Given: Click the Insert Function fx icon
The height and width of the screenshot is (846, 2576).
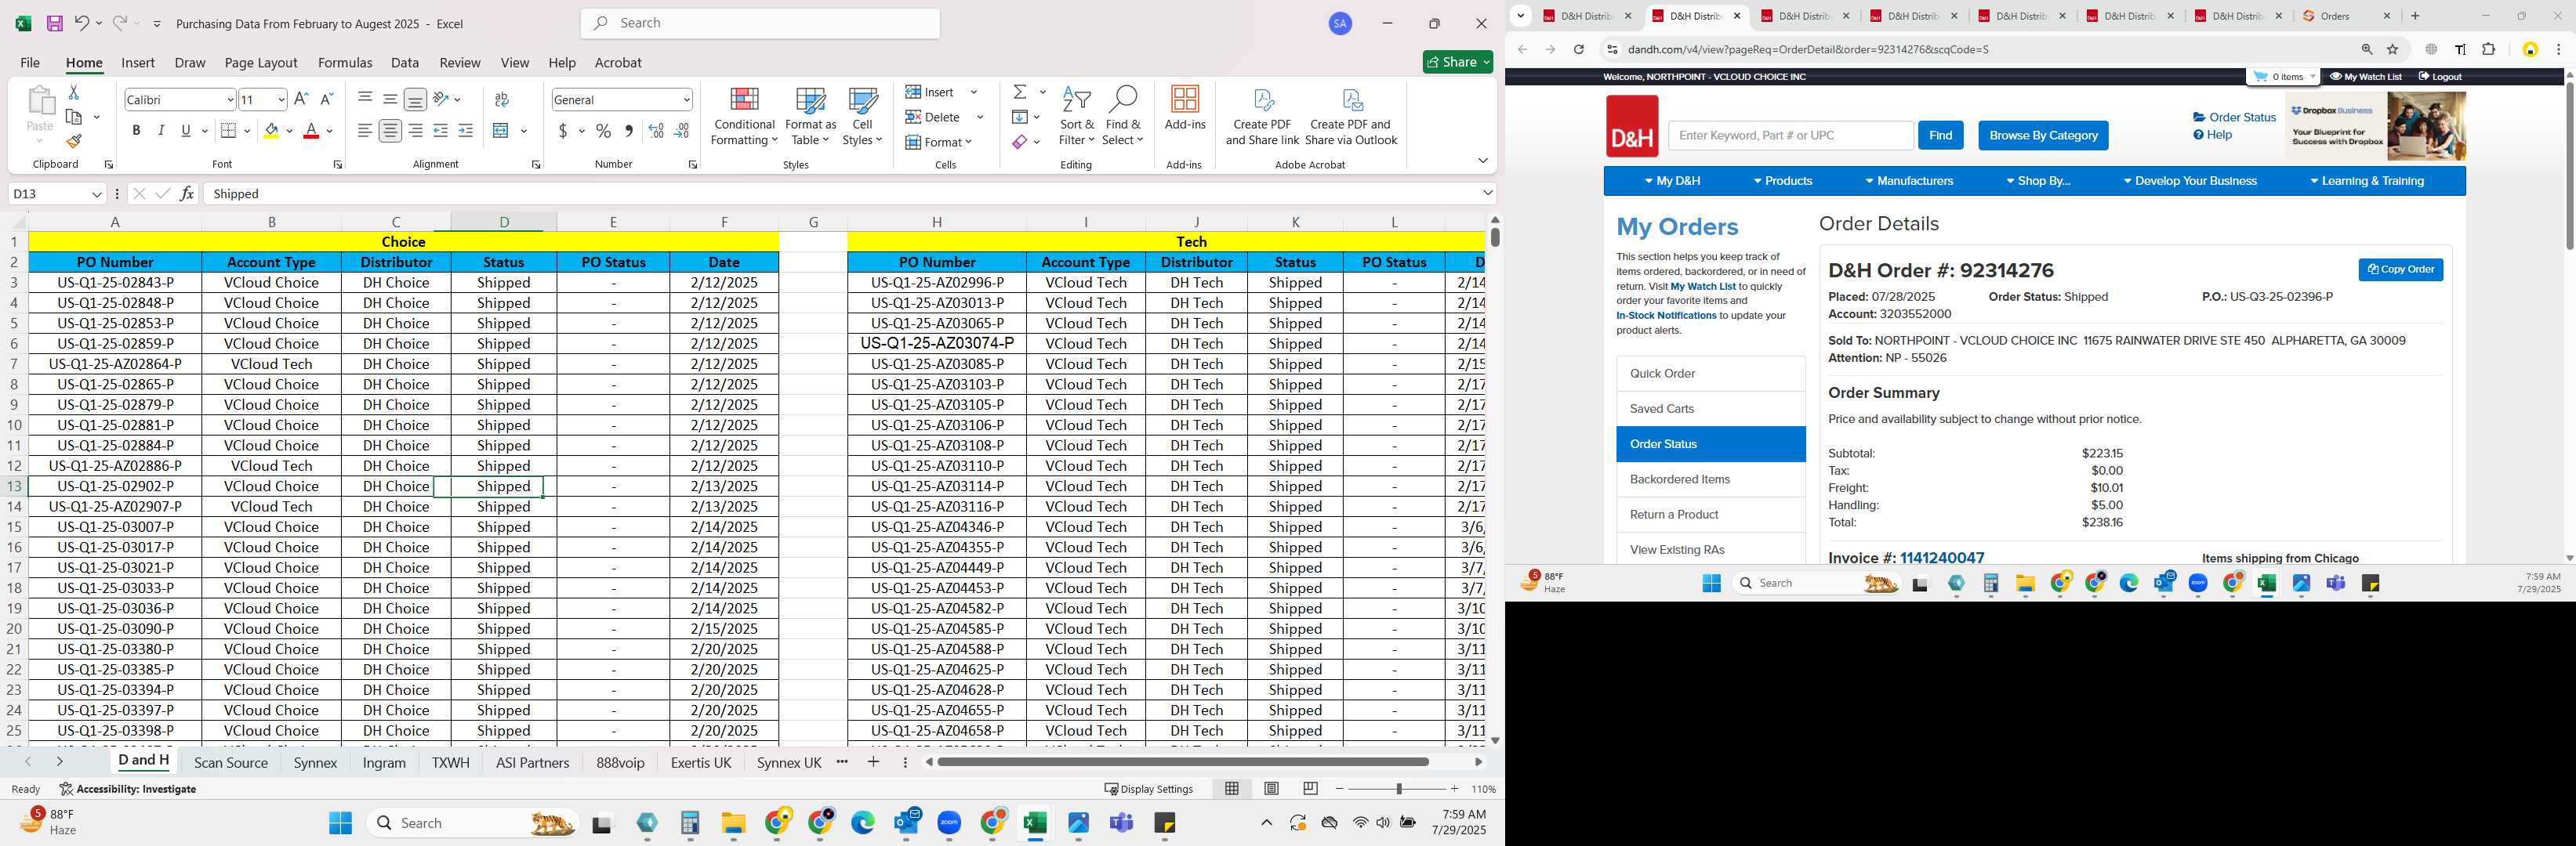Looking at the screenshot, I should coord(187,193).
